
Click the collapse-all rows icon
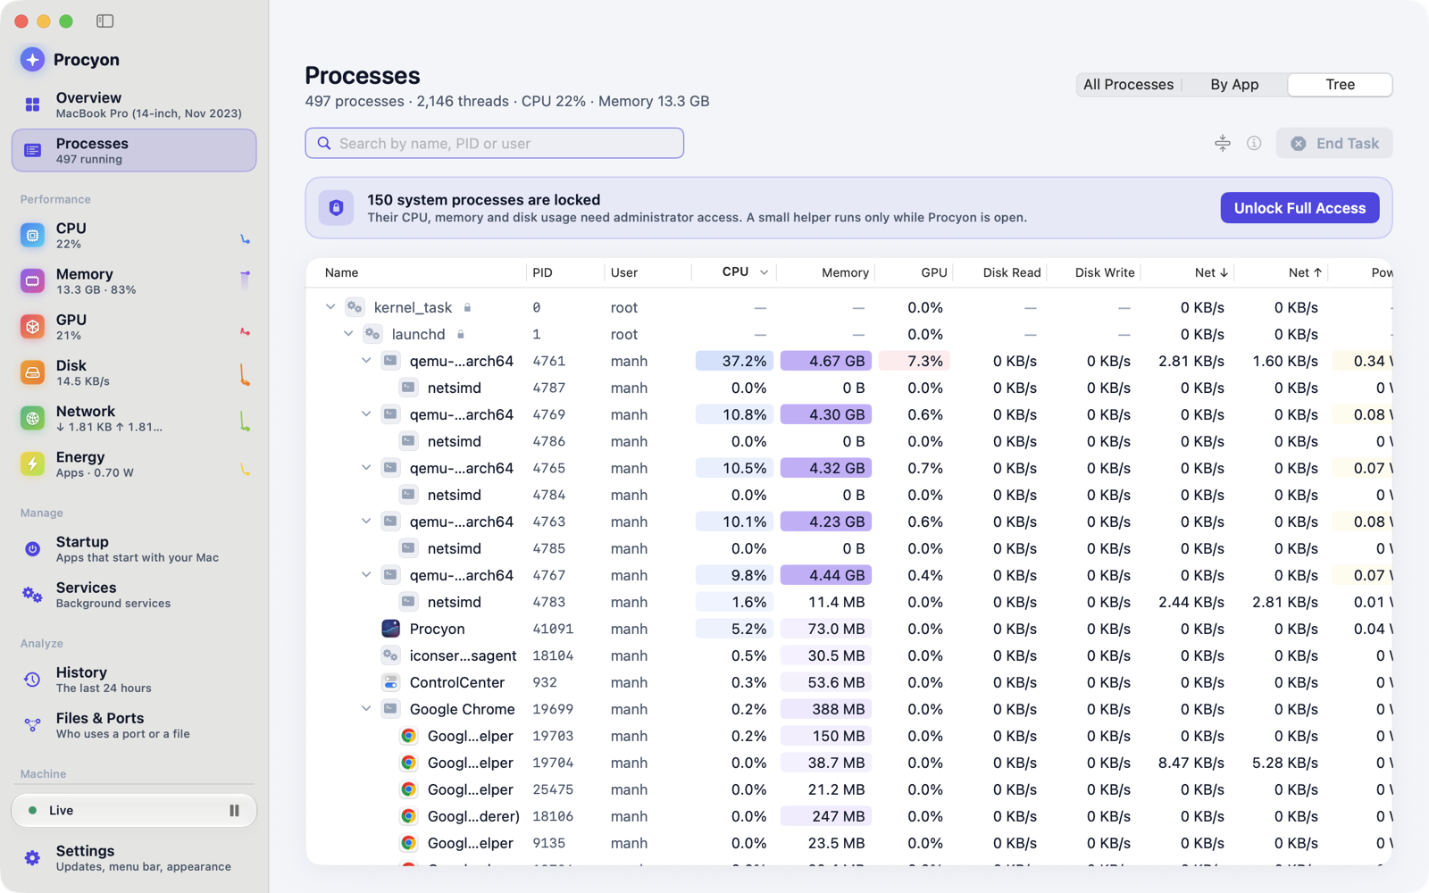point(1223,143)
